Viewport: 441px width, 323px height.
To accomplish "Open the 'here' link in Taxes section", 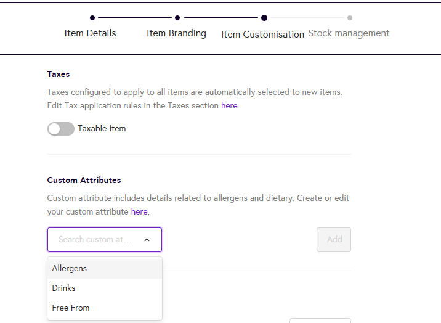I will [x=229, y=106].
